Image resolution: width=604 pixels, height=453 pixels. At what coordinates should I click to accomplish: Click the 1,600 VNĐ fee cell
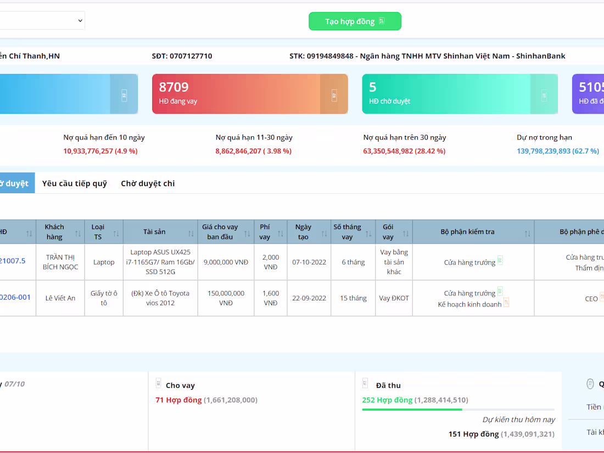270,298
